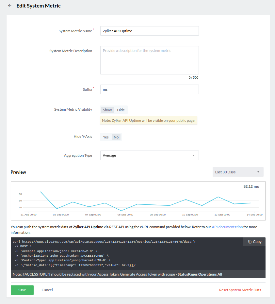Expand the Last 30 Days period dropdown

[237, 172]
